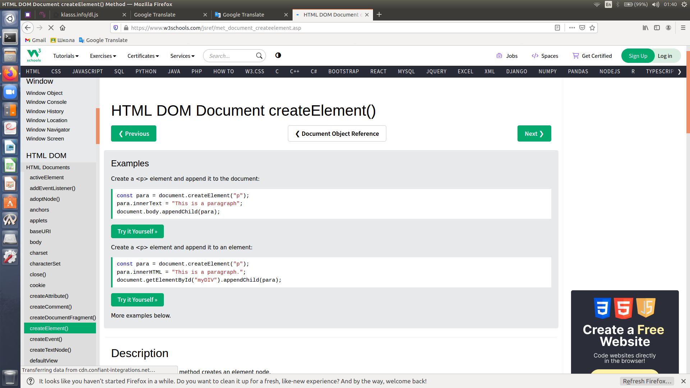Switch to the klasss.info/dl.js tab
The width and height of the screenshot is (690, 388).
[x=80, y=14]
